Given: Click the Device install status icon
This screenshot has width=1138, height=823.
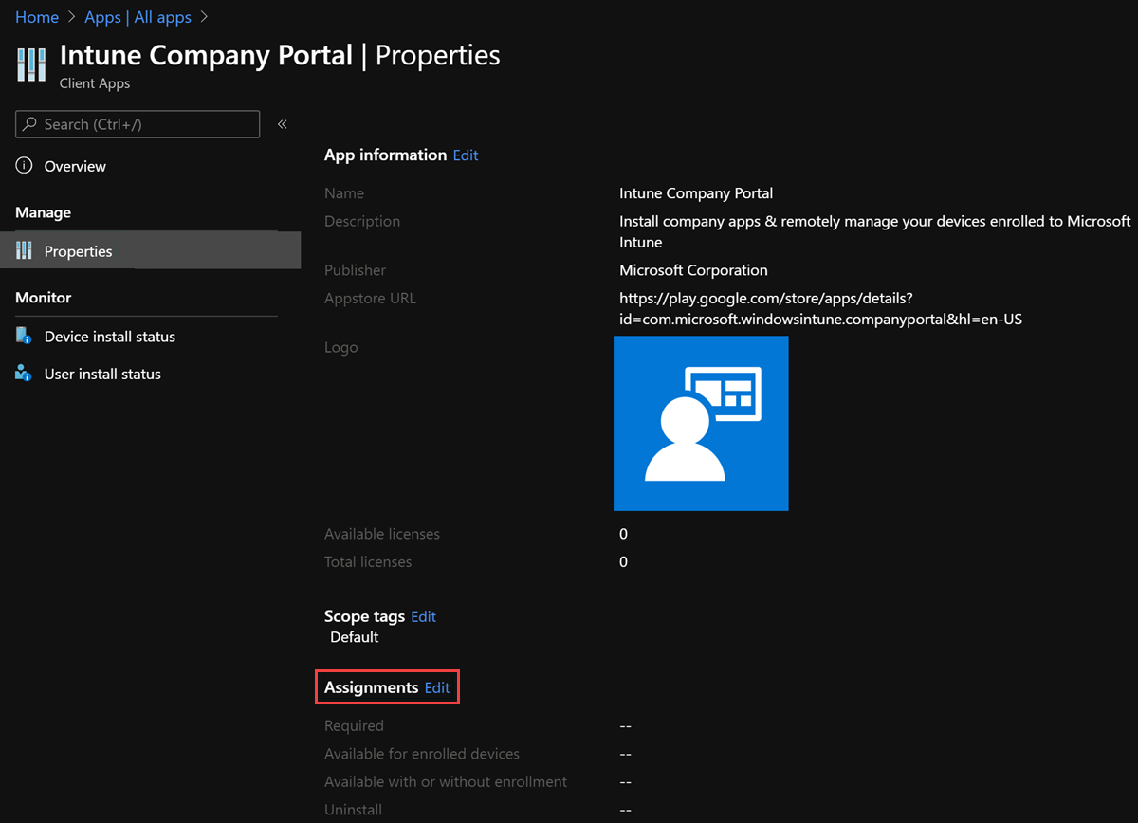Looking at the screenshot, I should coord(24,337).
